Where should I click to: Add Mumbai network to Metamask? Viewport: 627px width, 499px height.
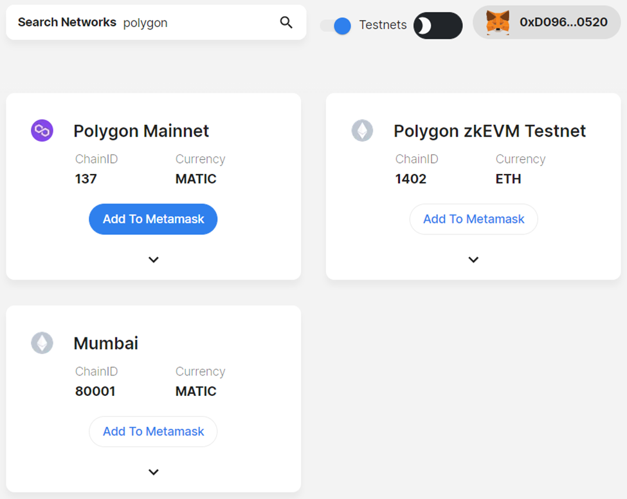point(153,431)
